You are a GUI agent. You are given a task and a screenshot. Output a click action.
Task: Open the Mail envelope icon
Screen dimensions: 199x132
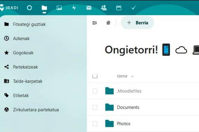(x=89, y=8)
